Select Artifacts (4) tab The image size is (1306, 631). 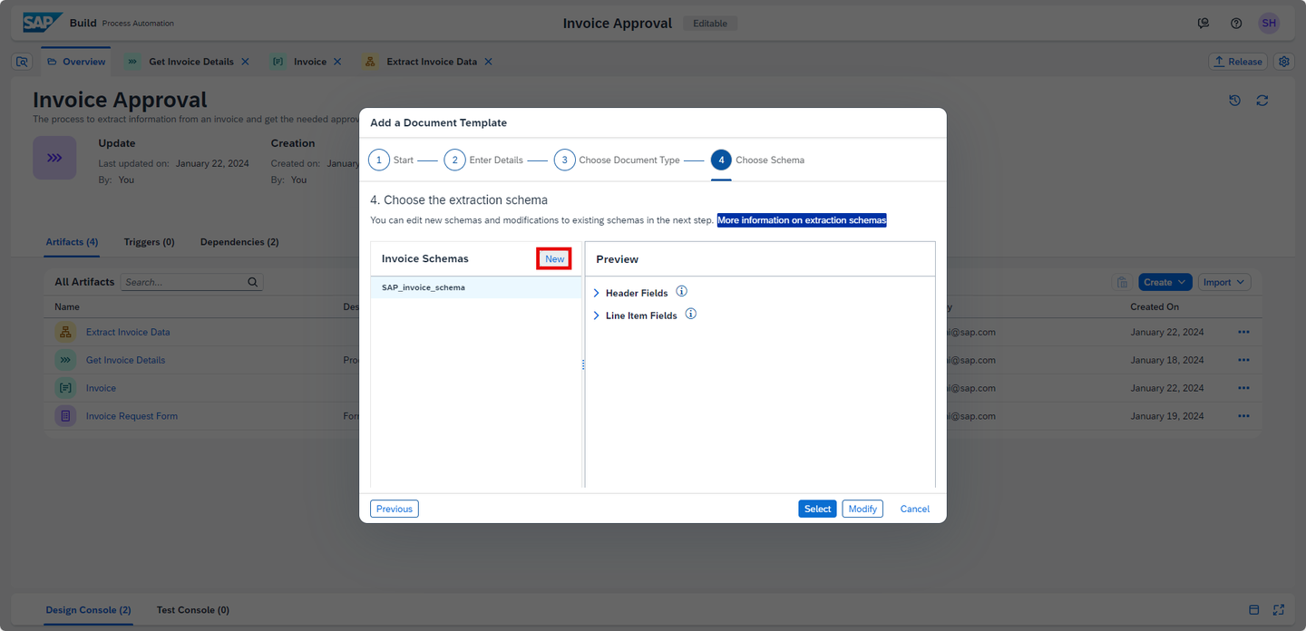72,242
